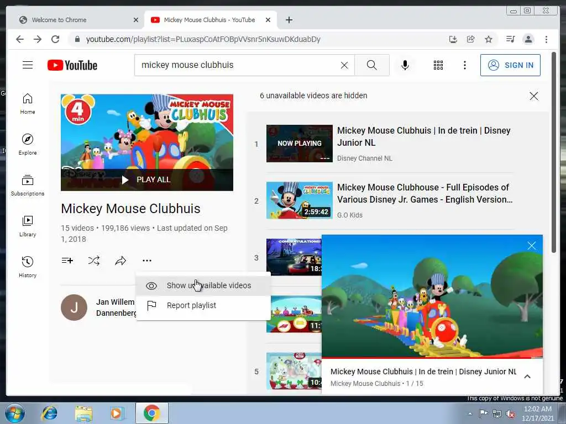Select the Mickey Mouse Clubhuis YouTube tab
The height and width of the screenshot is (424, 566).
(x=209, y=20)
